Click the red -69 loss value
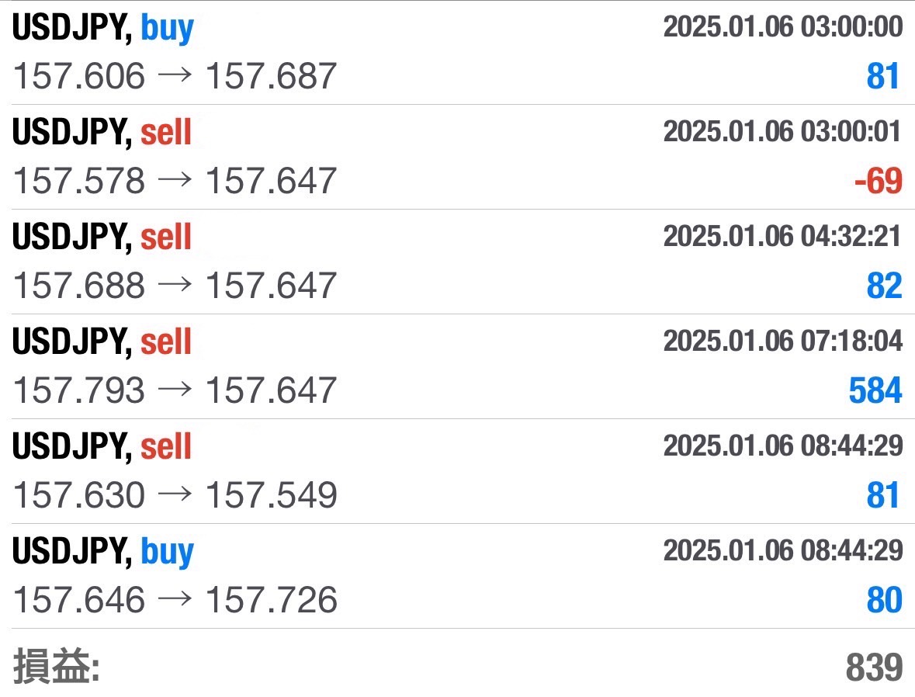 click(878, 181)
